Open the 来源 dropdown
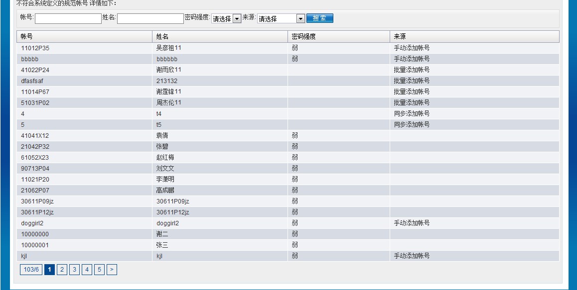The image size is (577, 290). click(281, 18)
